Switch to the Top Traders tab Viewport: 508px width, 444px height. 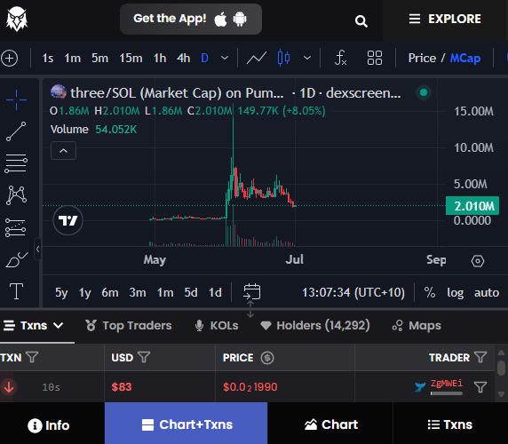[128, 326]
